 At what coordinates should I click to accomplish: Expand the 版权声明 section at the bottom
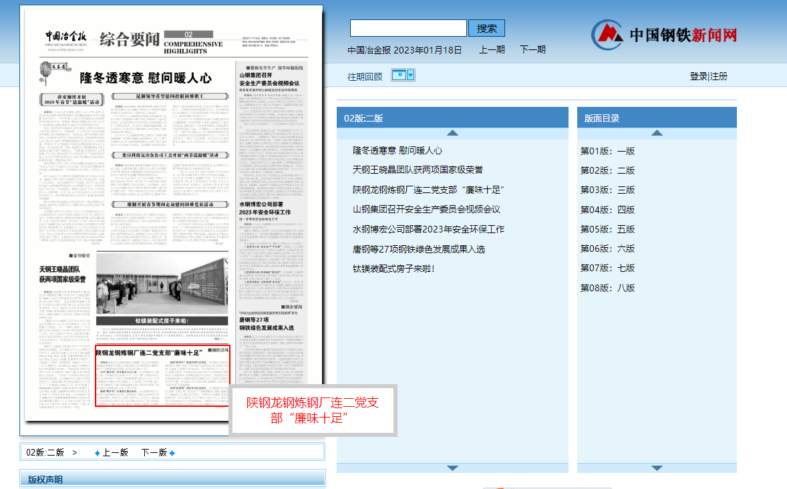point(45,478)
